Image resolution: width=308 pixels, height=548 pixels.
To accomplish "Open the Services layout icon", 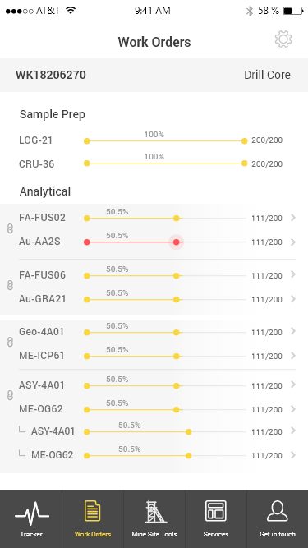I will tap(215, 511).
